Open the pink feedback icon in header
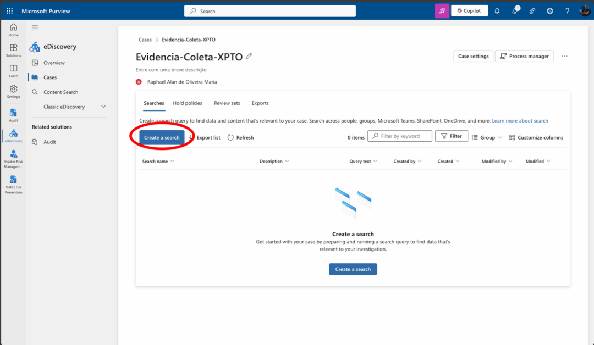The image size is (594, 345). (x=442, y=11)
